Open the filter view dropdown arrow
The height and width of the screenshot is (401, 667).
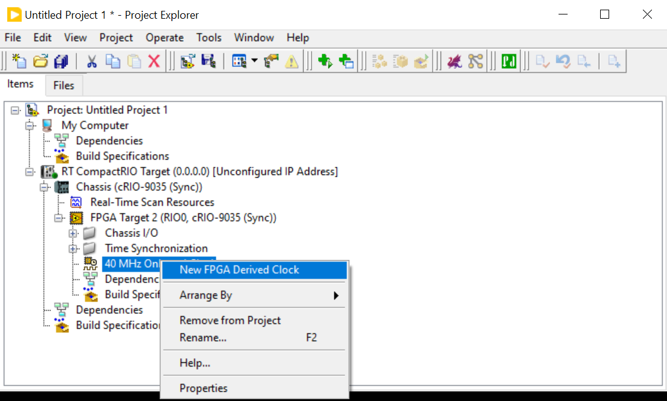point(254,61)
